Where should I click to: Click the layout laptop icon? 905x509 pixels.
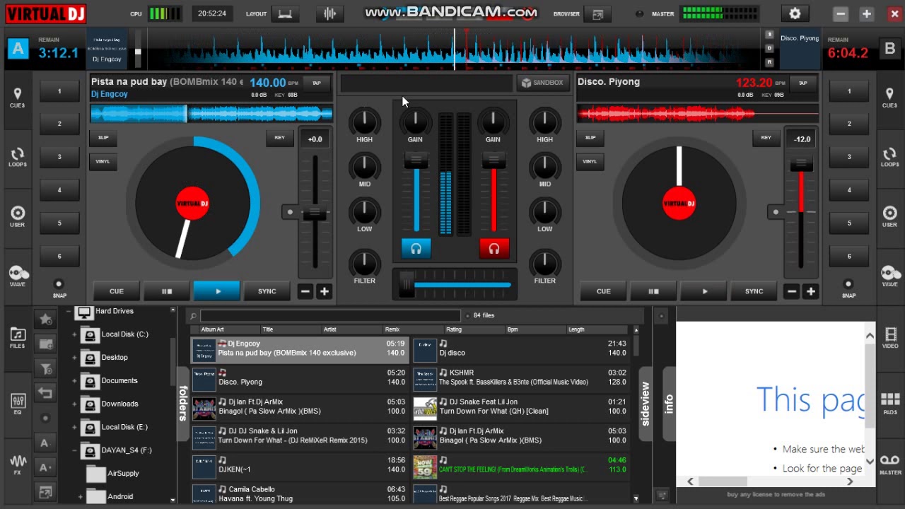click(285, 14)
